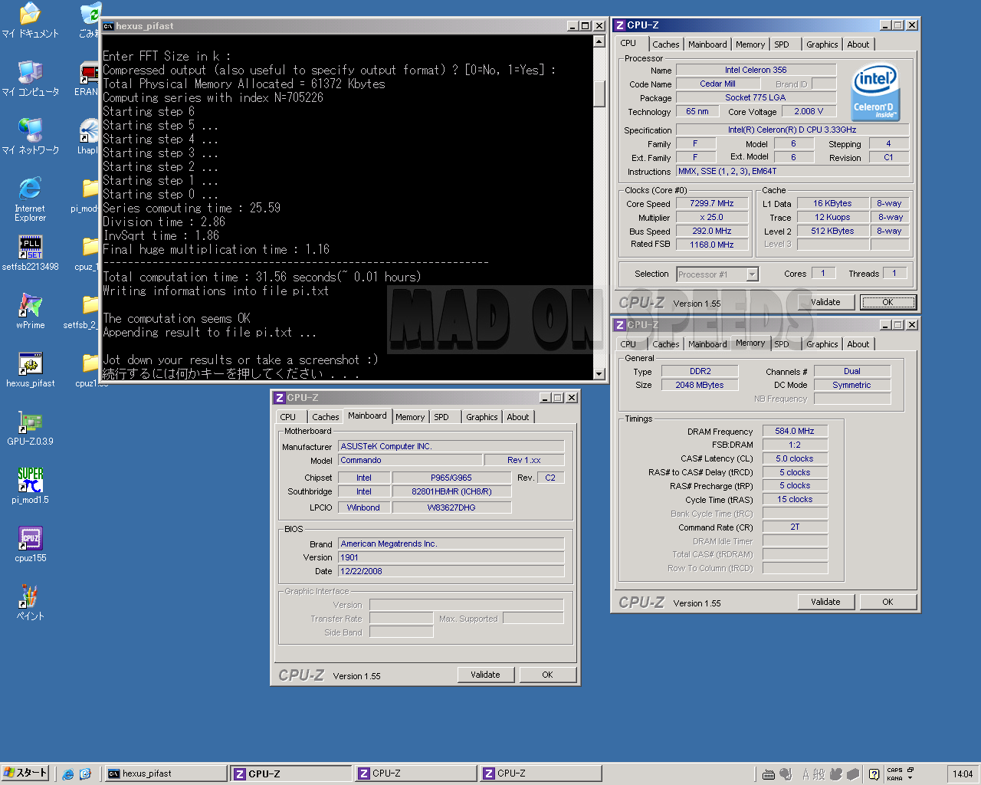Open Graphics tab in the Memory CPU-Z window
This screenshot has width=981, height=785.
pyautogui.click(x=822, y=344)
